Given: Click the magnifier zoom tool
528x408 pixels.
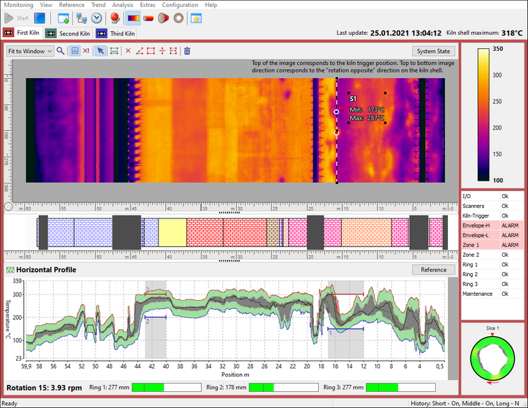Looking at the screenshot, I should pyautogui.click(x=61, y=51).
